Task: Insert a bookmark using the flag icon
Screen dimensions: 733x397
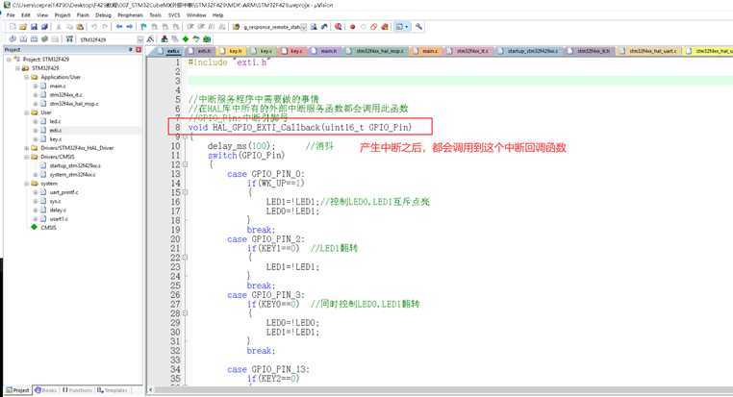Action: click(143, 27)
